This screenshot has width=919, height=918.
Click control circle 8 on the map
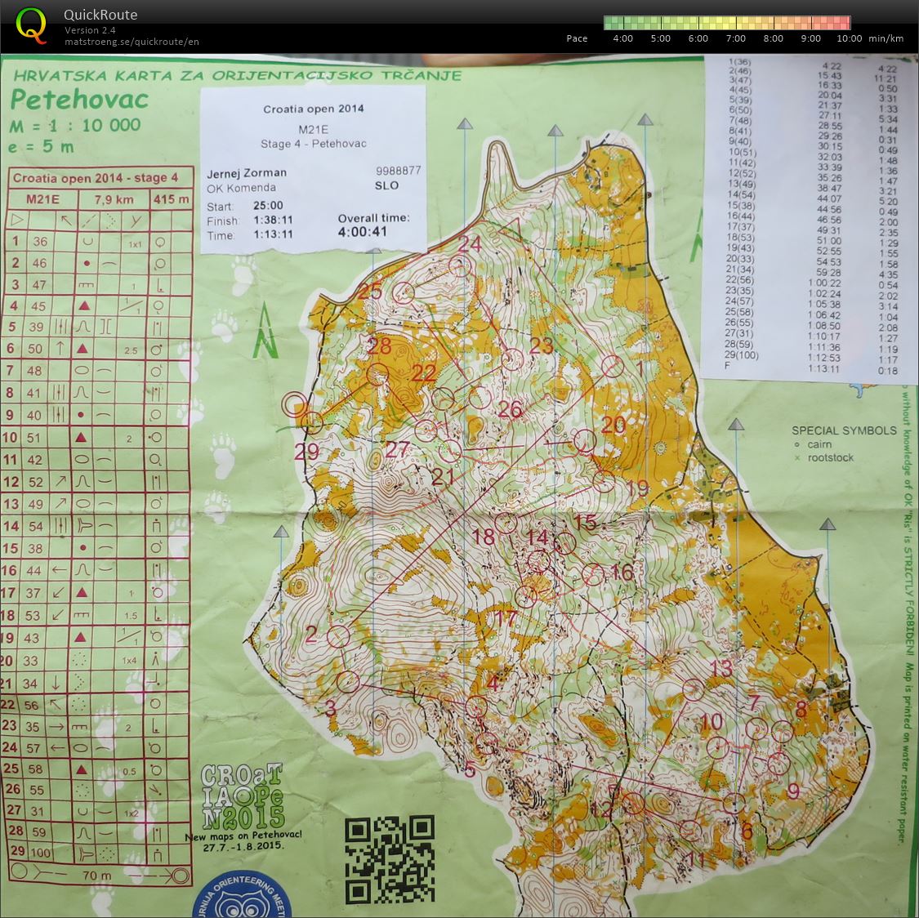click(x=783, y=732)
